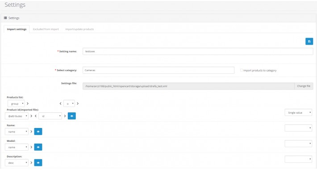Screen dimensions: 317x170
Task: Click the Select category input field
Action: [x=158, y=70]
